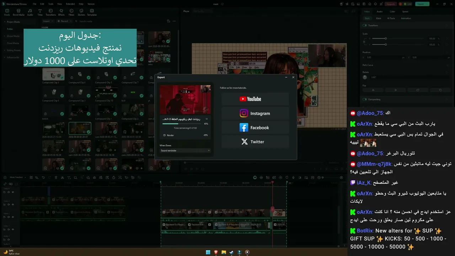Open the Tools menu
Image resolution: width=455 pixels, height=256 pixels.
51,4
